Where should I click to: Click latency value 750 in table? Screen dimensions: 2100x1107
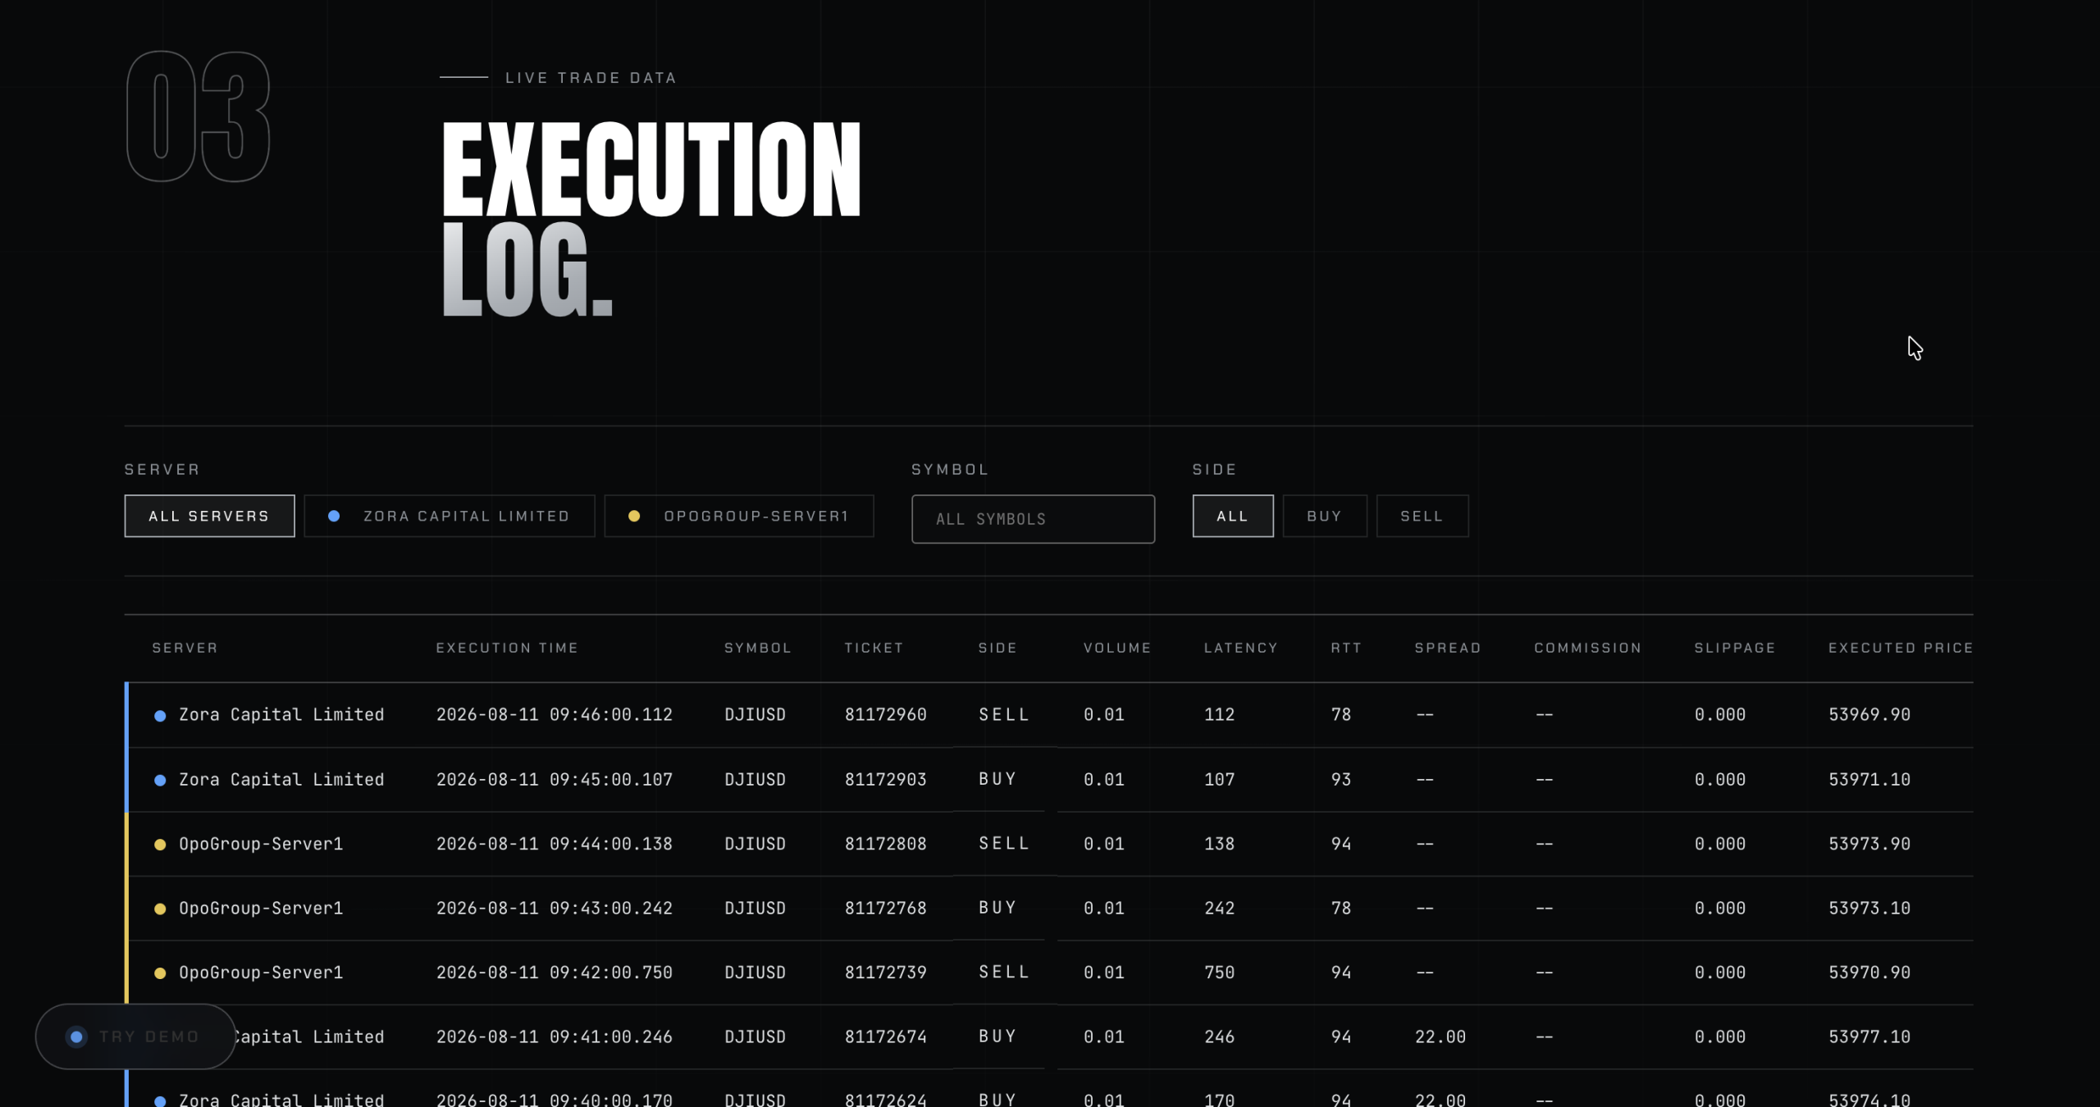(x=1219, y=973)
